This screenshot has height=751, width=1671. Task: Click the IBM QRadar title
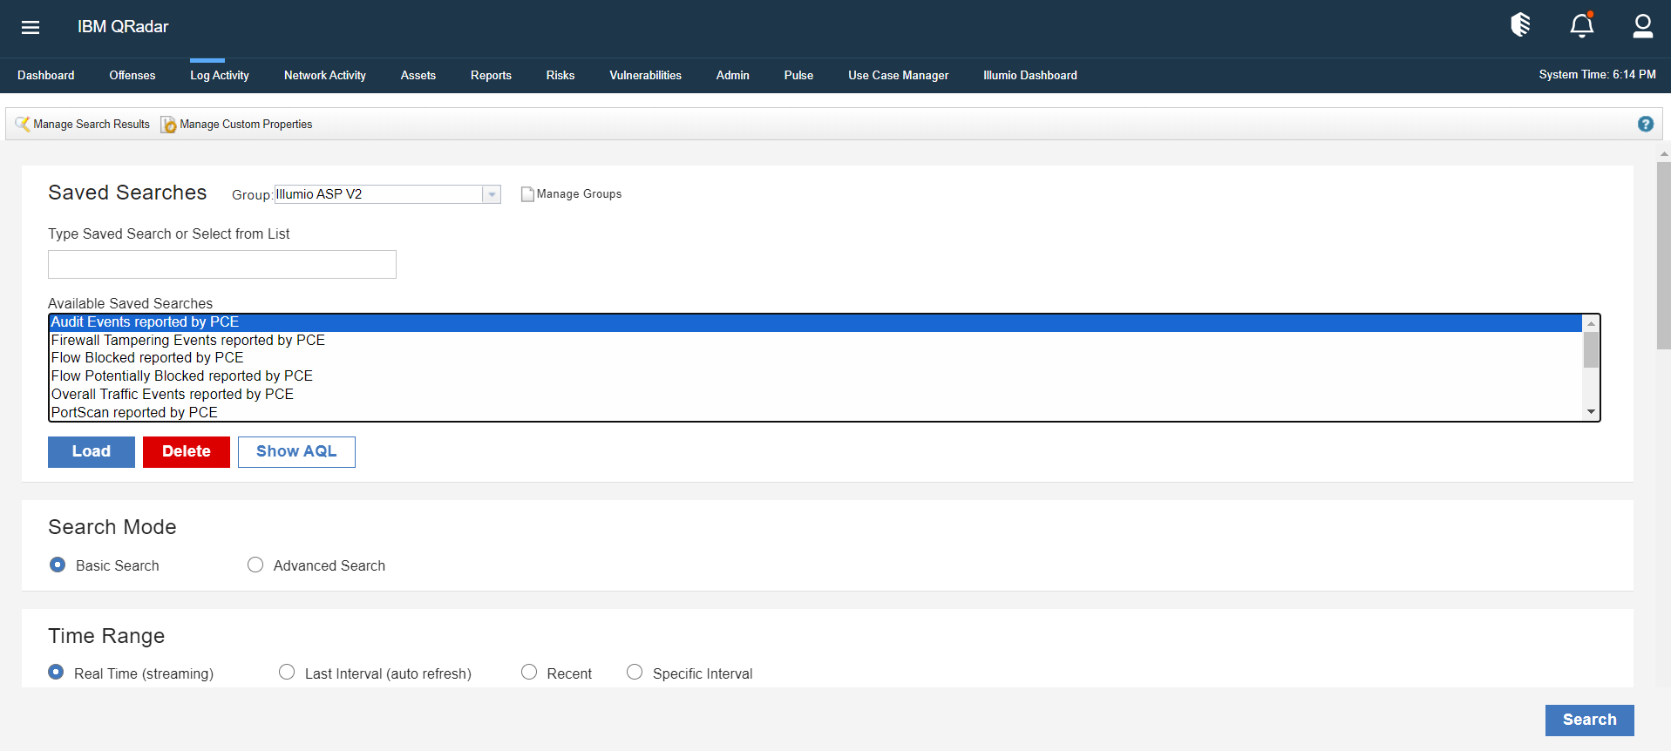pyautogui.click(x=123, y=27)
